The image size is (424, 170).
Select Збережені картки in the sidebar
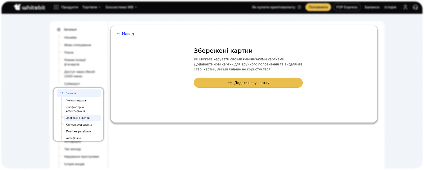[x=78, y=118]
